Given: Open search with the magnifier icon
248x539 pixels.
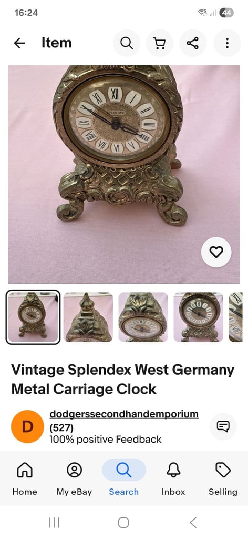Looking at the screenshot, I should [x=127, y=43].
